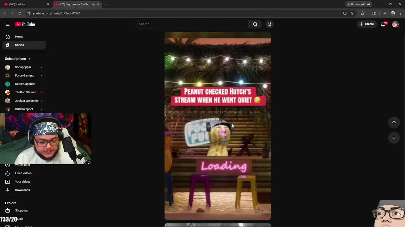Open the Sodapoppin subscription channel
Screen dimensions: 405x227
pos(24,67)
